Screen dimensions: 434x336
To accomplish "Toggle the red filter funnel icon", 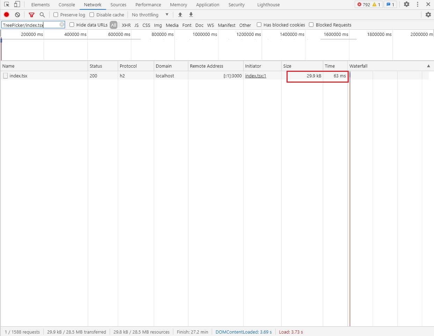I will tap(31, 15).
